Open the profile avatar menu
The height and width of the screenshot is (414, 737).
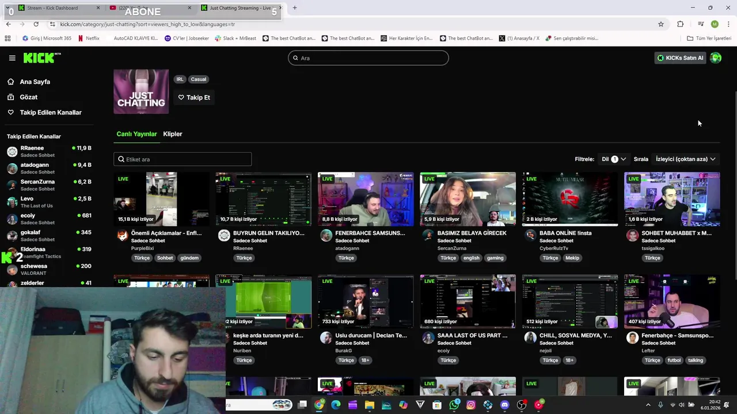coord(716,58)
